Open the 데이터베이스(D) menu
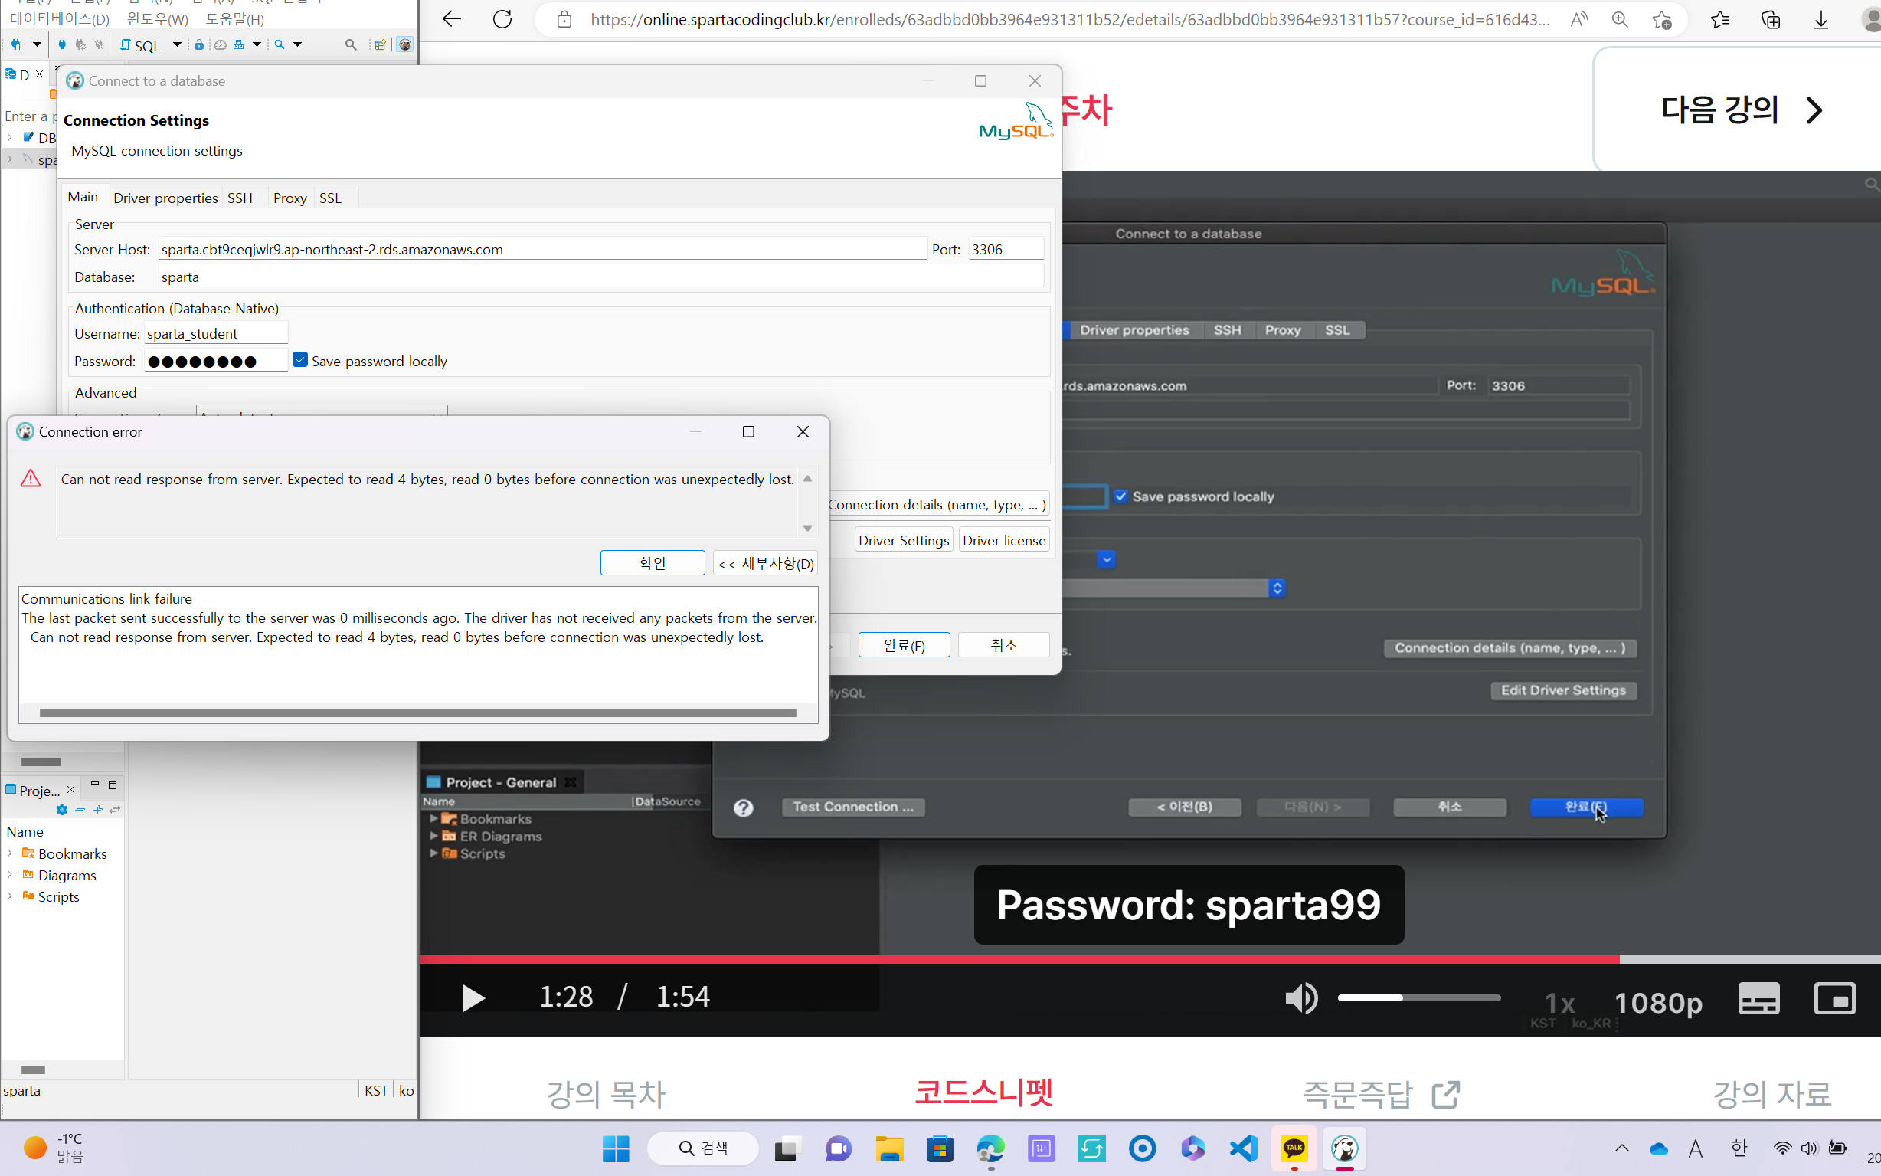 (x=60, y=18)
